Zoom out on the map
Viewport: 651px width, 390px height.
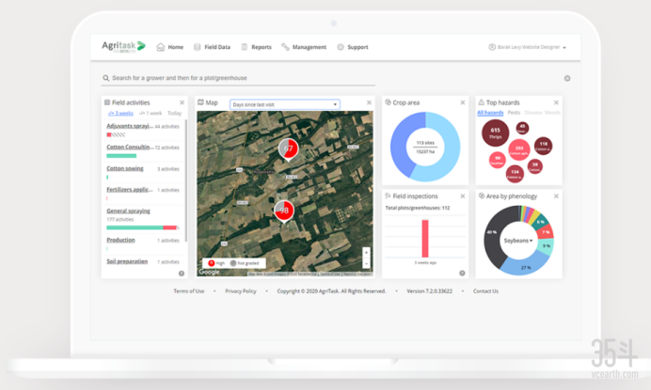coord(366,264)
